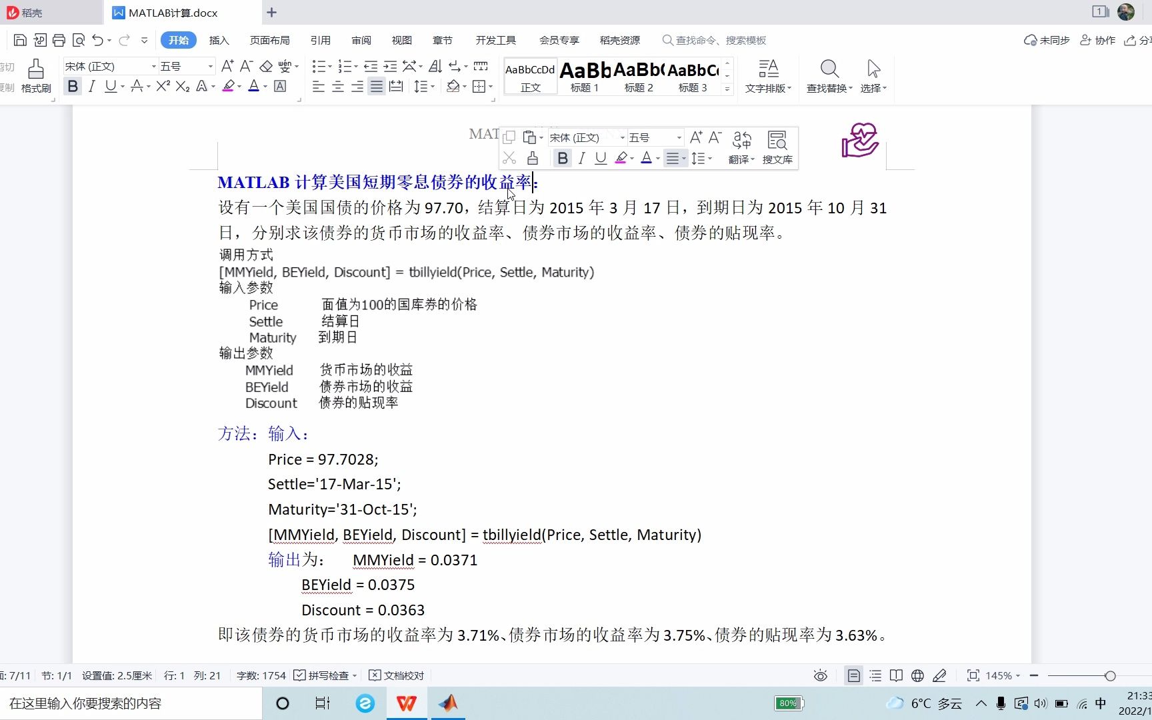Apply font color in ribbon
Image resolution: width=1152 pixels, height=720 pixels.
(253, 86)
